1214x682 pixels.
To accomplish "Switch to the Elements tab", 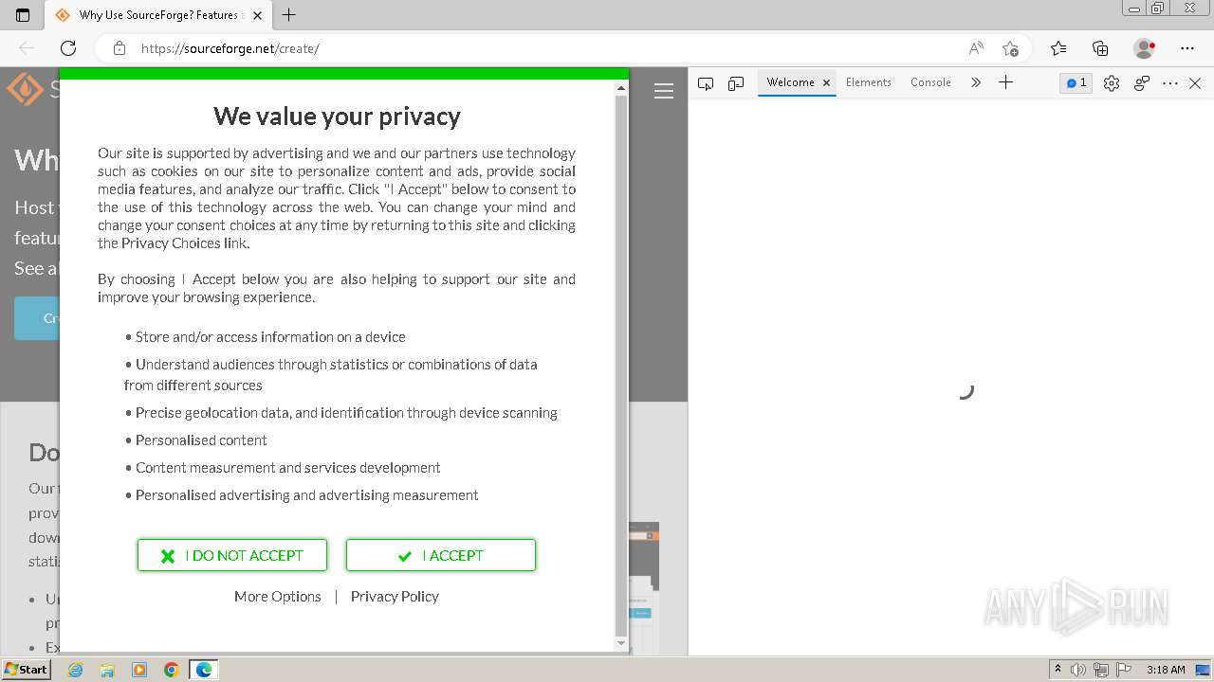I will point(869,82).
